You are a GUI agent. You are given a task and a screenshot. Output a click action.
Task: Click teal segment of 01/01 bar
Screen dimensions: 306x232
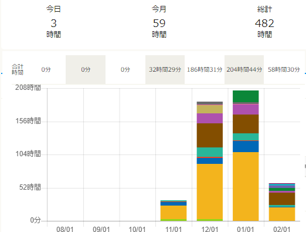pos(246,137)
